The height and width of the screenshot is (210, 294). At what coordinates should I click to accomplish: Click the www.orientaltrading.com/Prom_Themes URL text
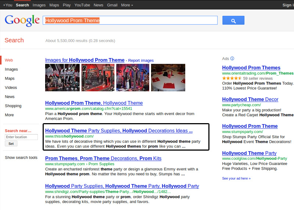click(258, 73)
